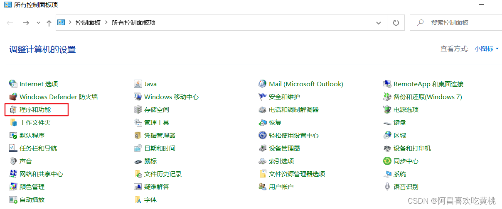The image size is (502, 209).
Task: Click the 同步中心 green sync icon
Action: [387, 161]
